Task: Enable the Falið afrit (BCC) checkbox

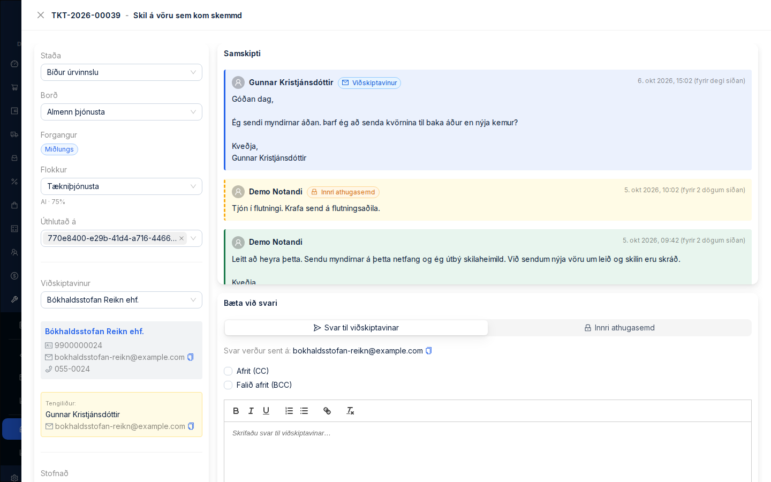Action: pos(228,385)
